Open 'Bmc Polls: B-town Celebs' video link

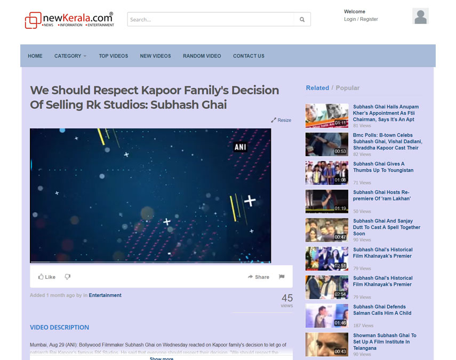coord(387,142)
